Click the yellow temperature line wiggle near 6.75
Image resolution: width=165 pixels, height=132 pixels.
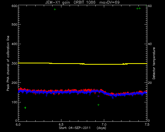pyautogui.click(x=82, y=64)
